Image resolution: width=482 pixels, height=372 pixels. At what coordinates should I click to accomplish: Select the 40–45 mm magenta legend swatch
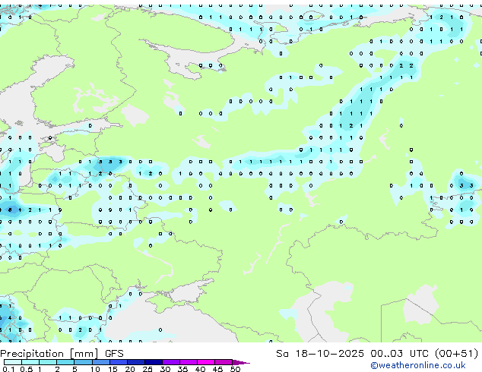click(206, 362)
